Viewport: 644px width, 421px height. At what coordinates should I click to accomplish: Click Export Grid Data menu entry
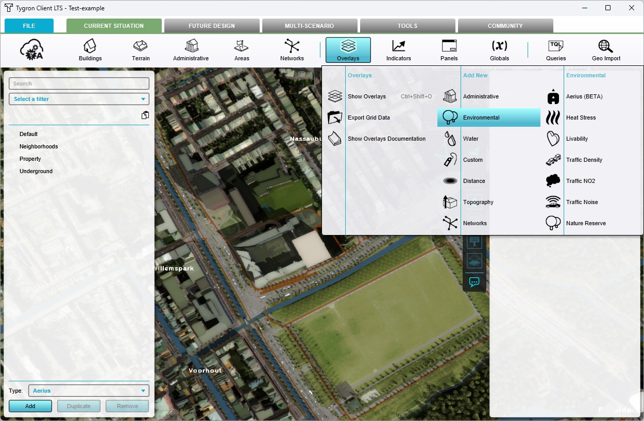click(x=368, y=117)
